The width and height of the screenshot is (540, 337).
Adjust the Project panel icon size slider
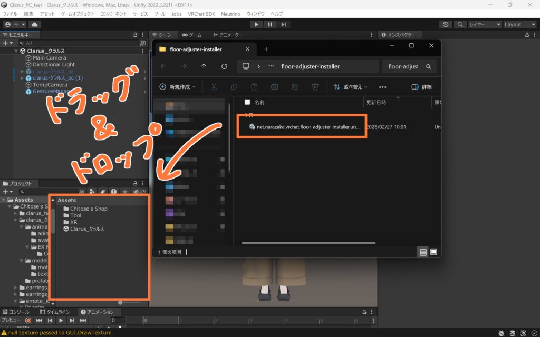coord(121,303)
